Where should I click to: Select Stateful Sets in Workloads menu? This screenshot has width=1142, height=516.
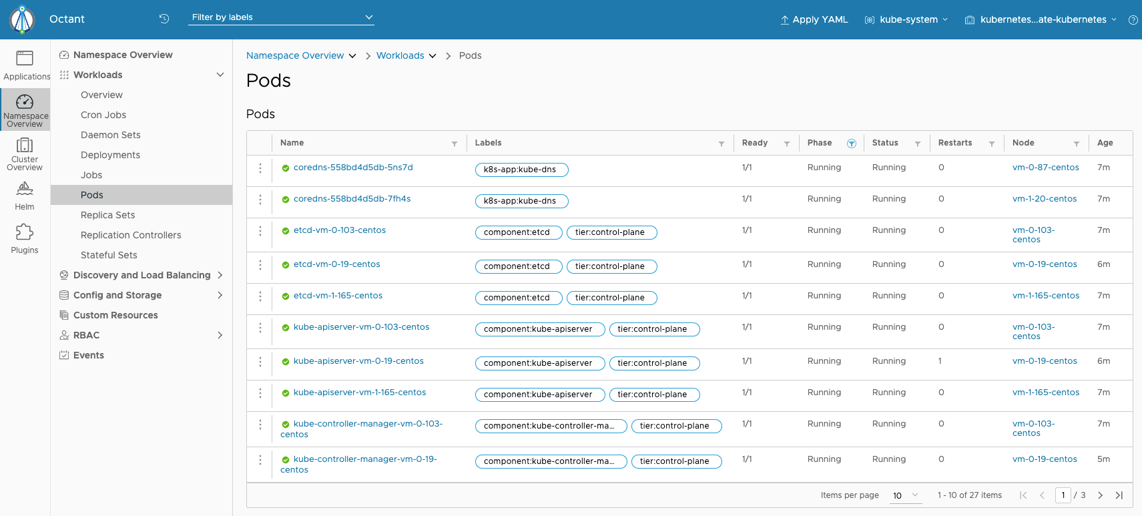109,255
